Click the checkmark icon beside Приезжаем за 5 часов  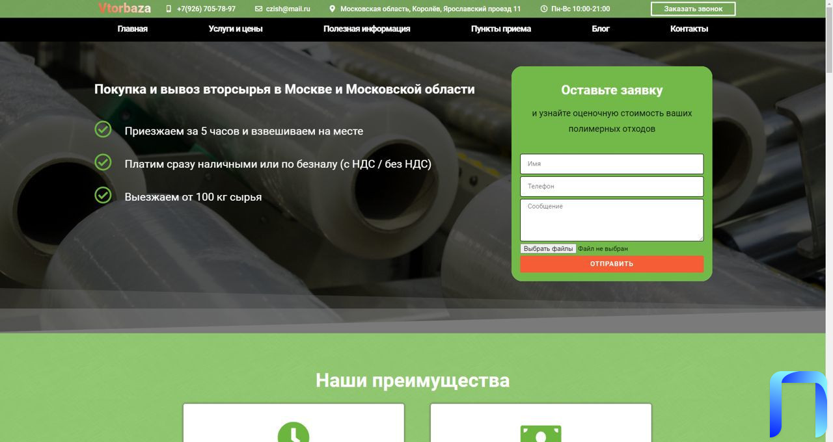click(103, 129)
